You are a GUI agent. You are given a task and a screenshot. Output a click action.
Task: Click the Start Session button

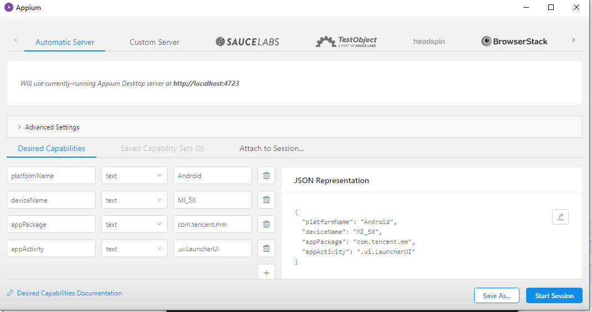tap(554, 296)
